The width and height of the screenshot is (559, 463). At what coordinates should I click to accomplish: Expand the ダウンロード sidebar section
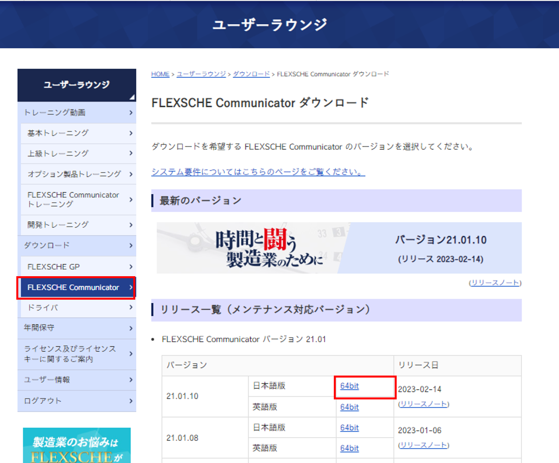[x=47, y=246]
